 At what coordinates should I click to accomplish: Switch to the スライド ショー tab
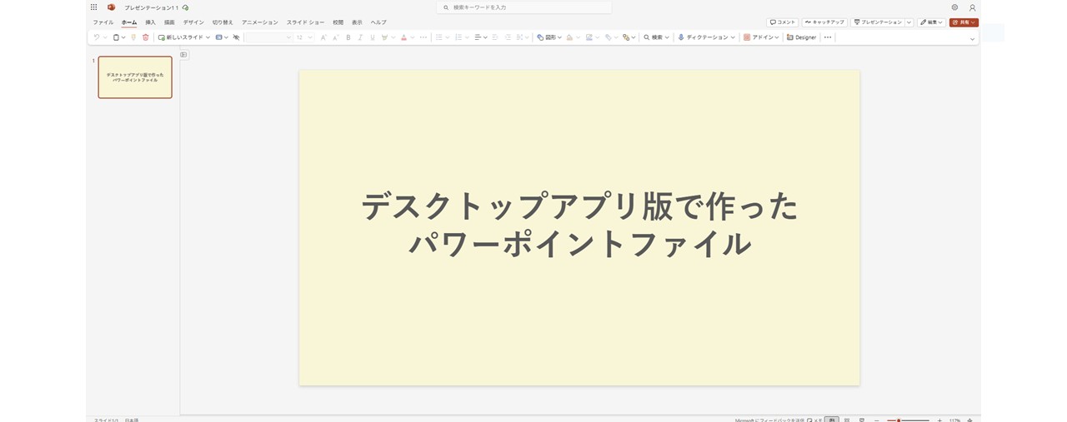pos(305,22)
